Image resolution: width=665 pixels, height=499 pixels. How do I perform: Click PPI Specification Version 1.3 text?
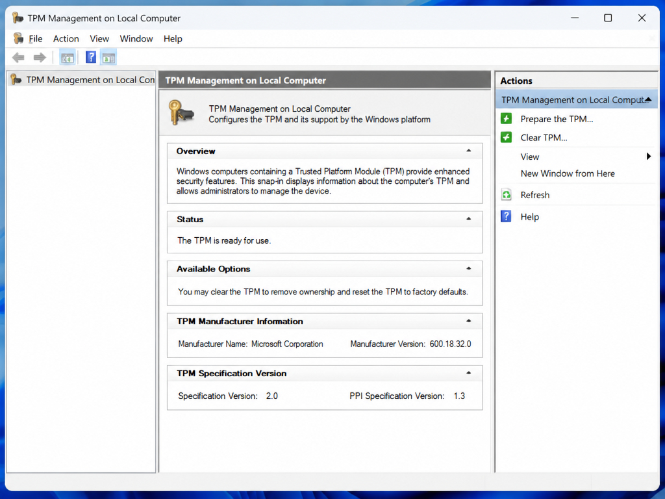pos(407,396)
